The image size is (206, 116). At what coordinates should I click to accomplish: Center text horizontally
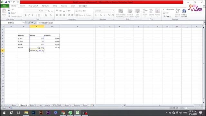61,15
